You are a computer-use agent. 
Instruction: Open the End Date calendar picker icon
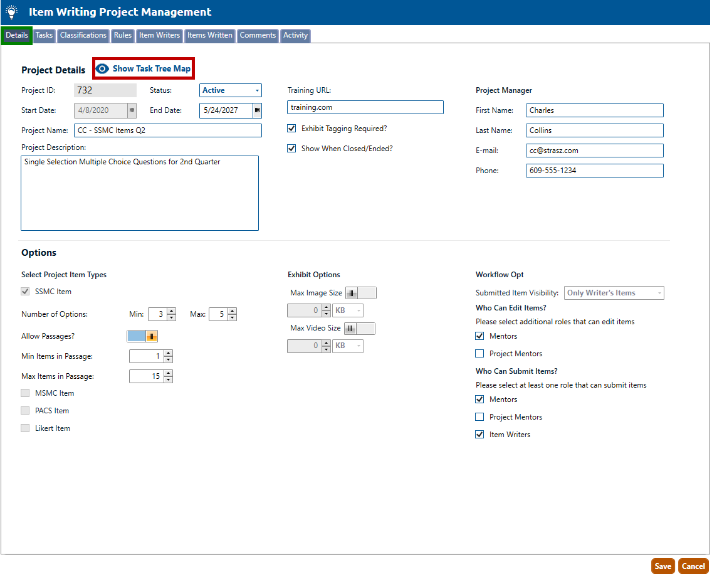pyautogui.click(x=257, y=110)
